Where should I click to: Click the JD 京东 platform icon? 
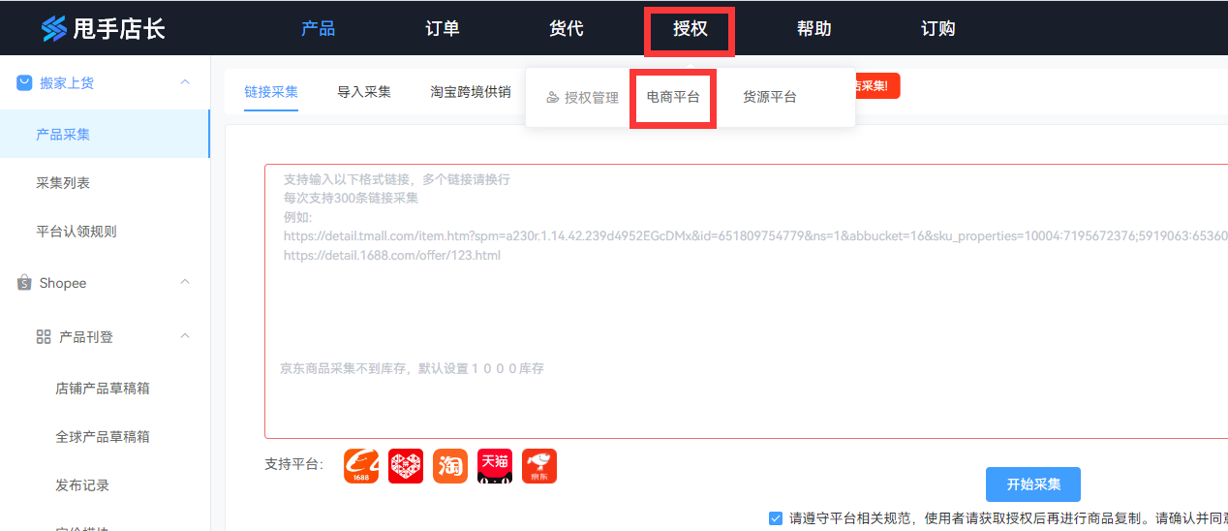click(x=539, y=466)
